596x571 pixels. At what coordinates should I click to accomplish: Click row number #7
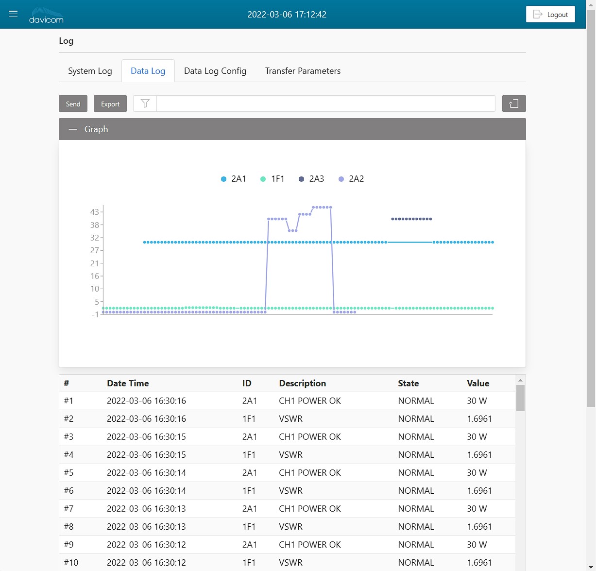click(68, 509)
